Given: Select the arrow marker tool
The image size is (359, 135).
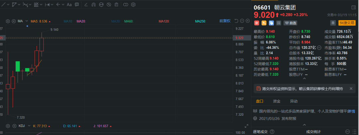Looking at the screenshot, I should pyautogui.click(x=58, y=4).
